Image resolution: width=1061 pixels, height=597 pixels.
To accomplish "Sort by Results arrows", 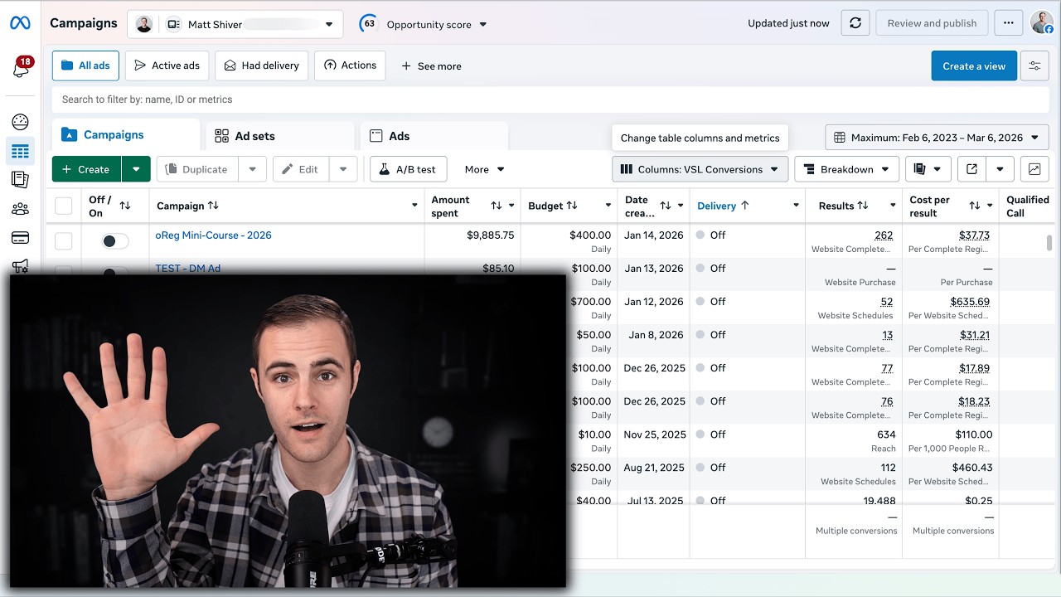I will pos(863,206).
